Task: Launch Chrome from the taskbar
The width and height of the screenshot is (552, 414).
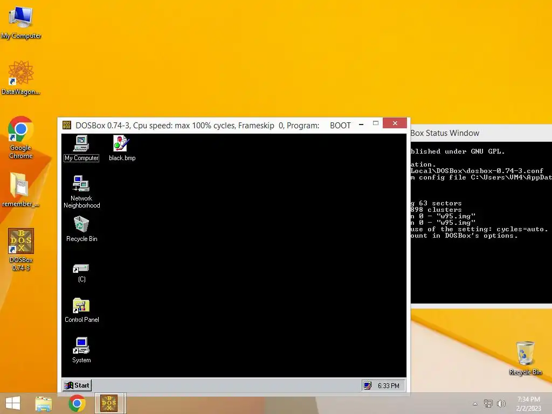Action: click(77, 403)
